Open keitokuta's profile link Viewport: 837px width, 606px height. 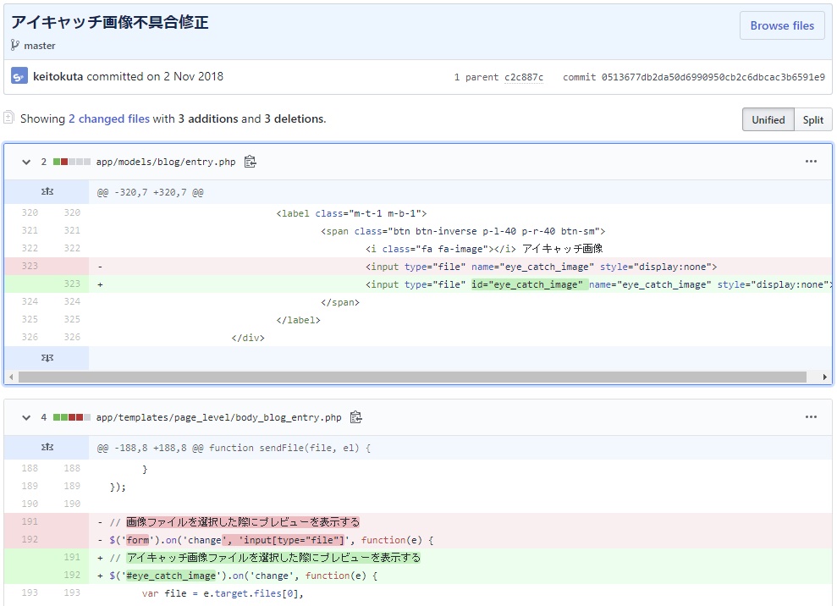tap(58, 76)
